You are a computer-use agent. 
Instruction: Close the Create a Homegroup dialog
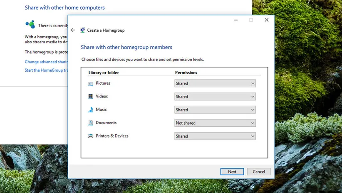267,20
